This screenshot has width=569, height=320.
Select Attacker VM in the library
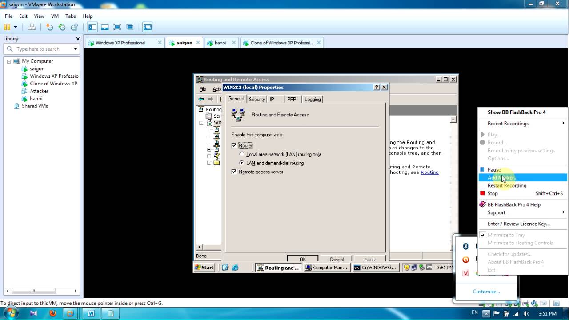(x=39, y=91)
